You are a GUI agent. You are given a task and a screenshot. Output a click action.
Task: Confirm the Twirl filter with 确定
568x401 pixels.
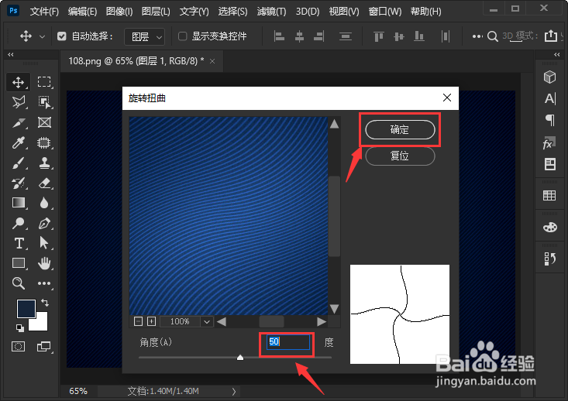tap(400, 129)
